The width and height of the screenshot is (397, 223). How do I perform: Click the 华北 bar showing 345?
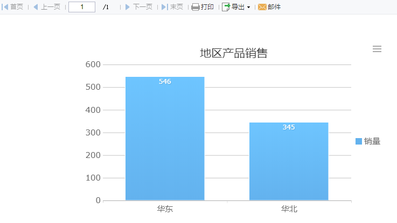289,161
